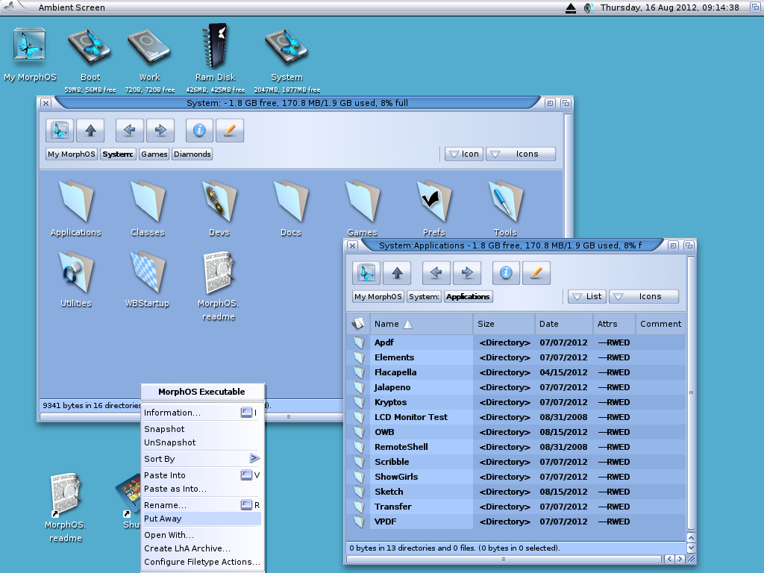This screenshot has width=764, height=573.
Task: Click the Date column header
Action: pyautogui.click(x=564, y=324)
